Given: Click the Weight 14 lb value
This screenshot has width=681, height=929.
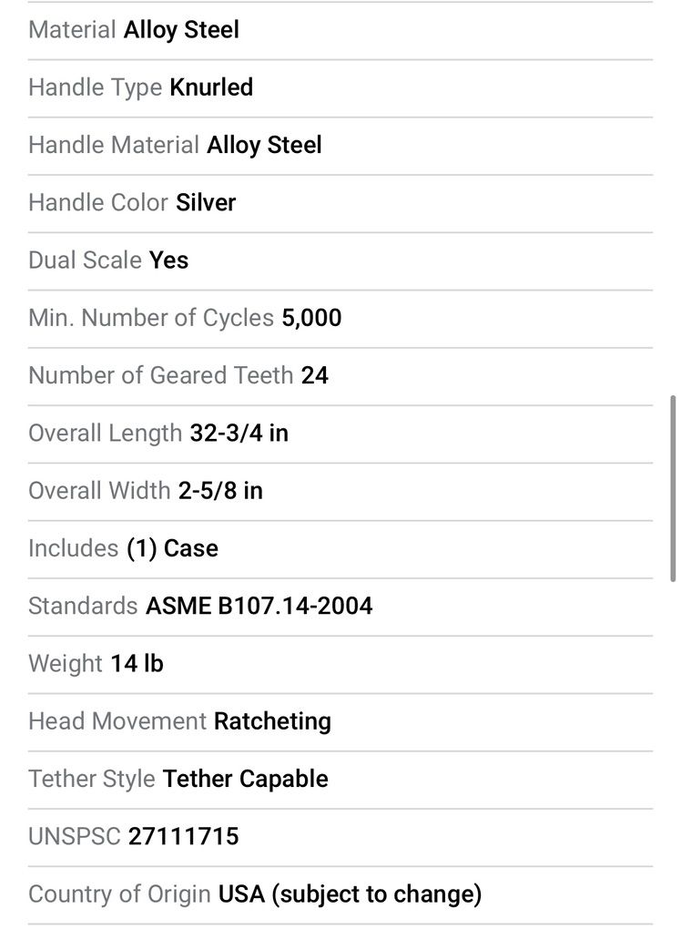Looking at the screenshot, I should click(x=137, y=664).
